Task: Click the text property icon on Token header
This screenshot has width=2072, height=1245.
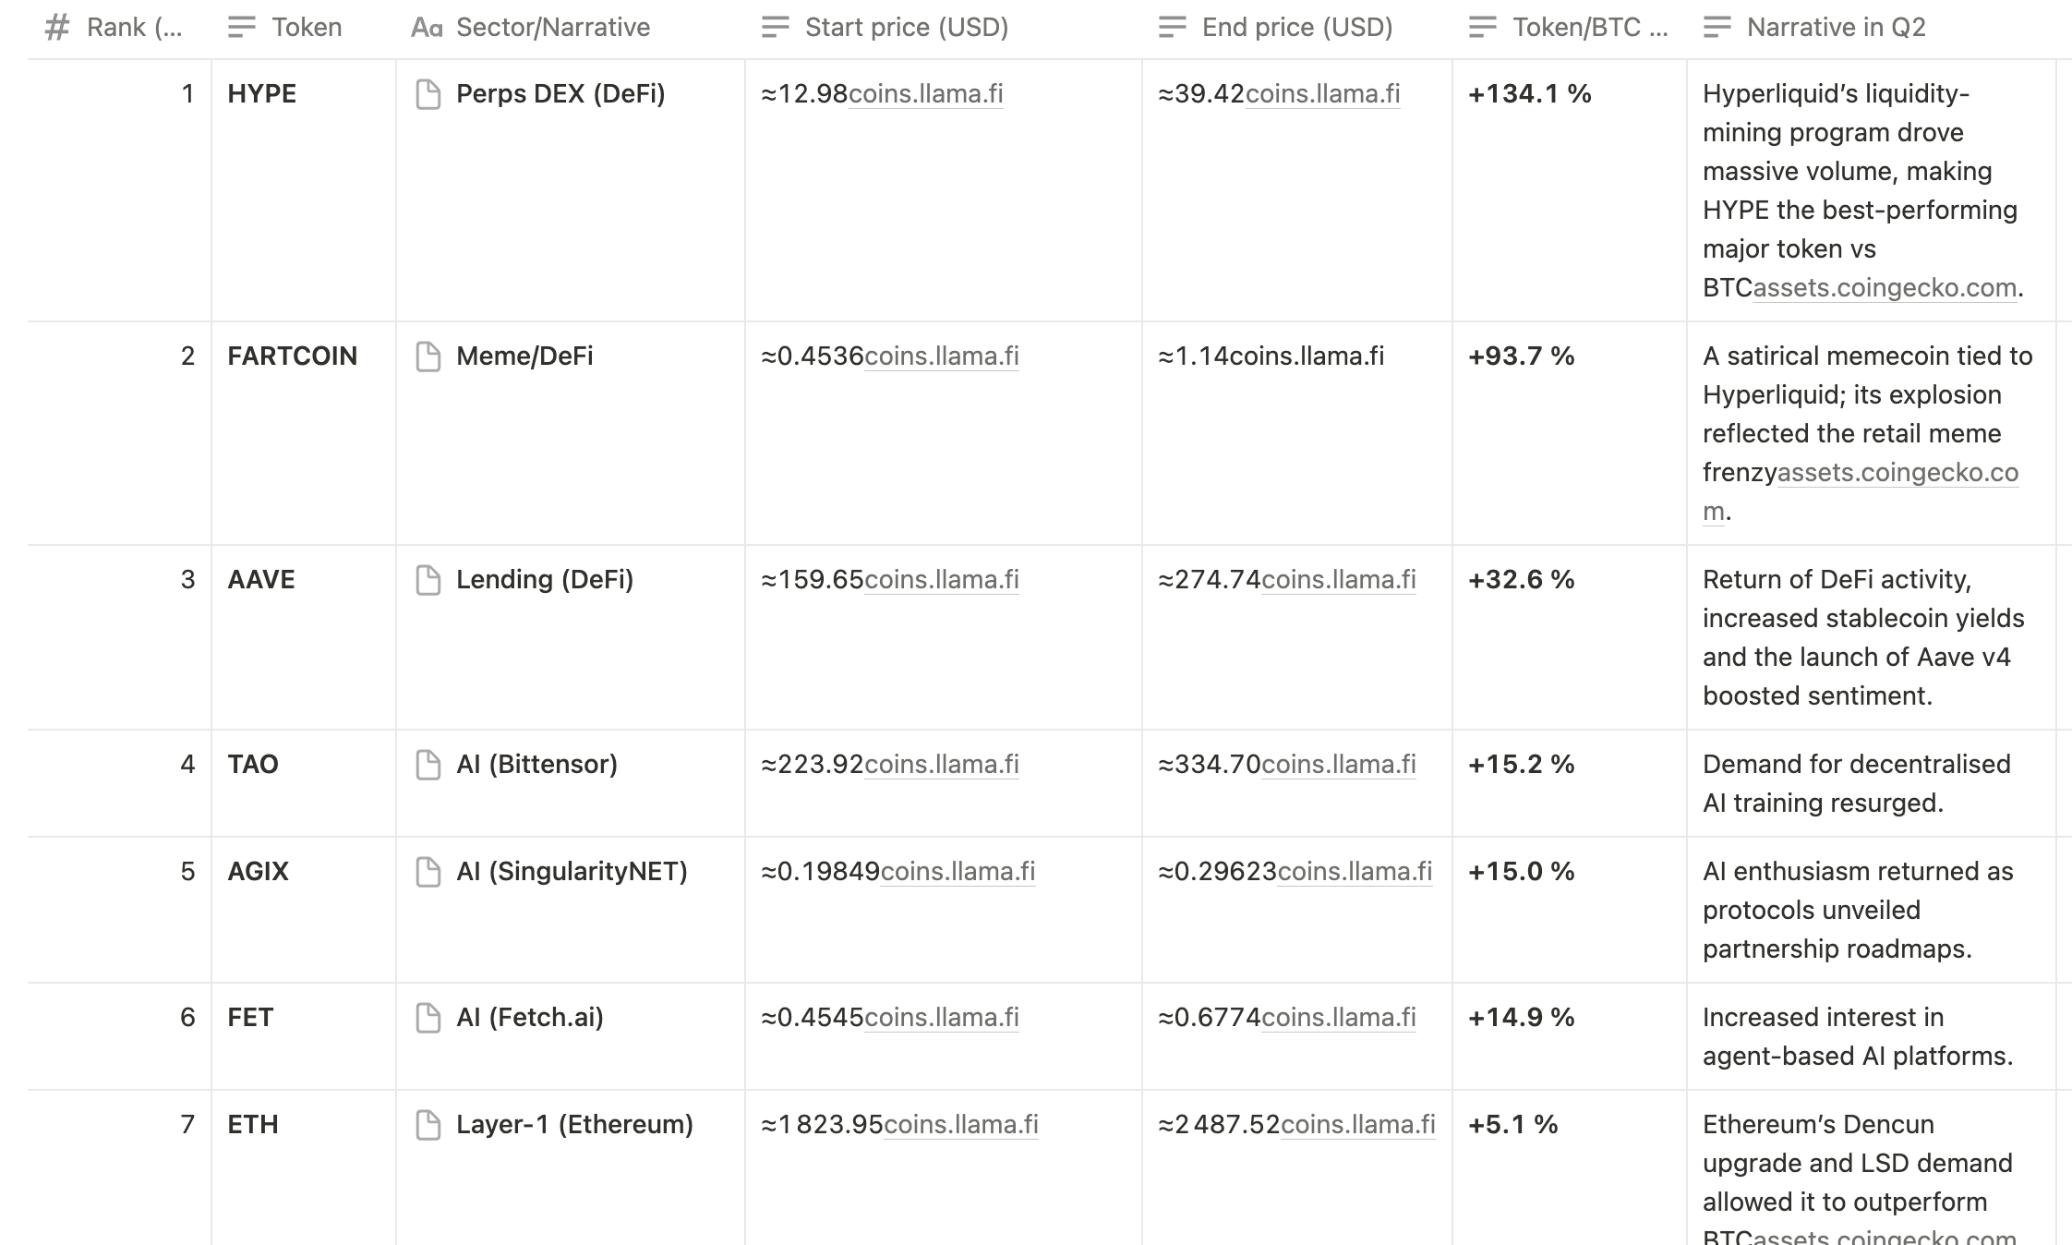Action: click(x=242, y=27)
